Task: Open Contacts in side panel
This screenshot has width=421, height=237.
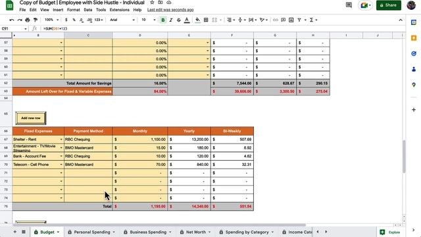Action: point(414,69)
